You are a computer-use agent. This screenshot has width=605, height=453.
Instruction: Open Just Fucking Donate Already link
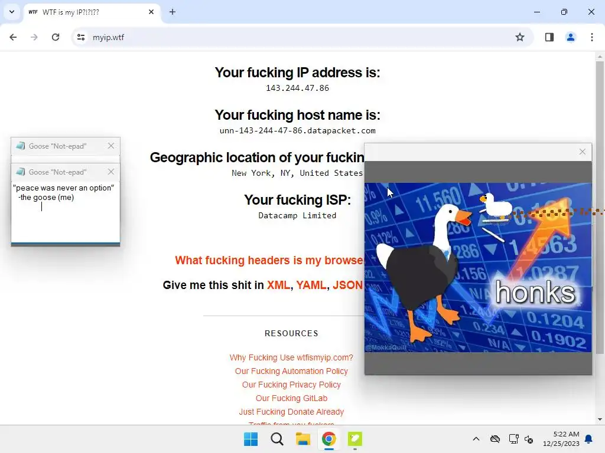click(291, 411)
